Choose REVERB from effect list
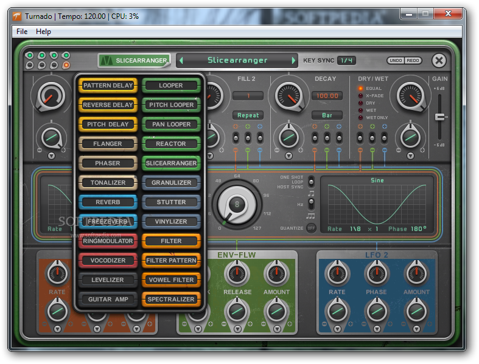 pyautogui.click(x=108, y=202)
